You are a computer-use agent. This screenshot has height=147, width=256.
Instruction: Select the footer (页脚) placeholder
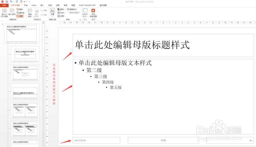163,140
